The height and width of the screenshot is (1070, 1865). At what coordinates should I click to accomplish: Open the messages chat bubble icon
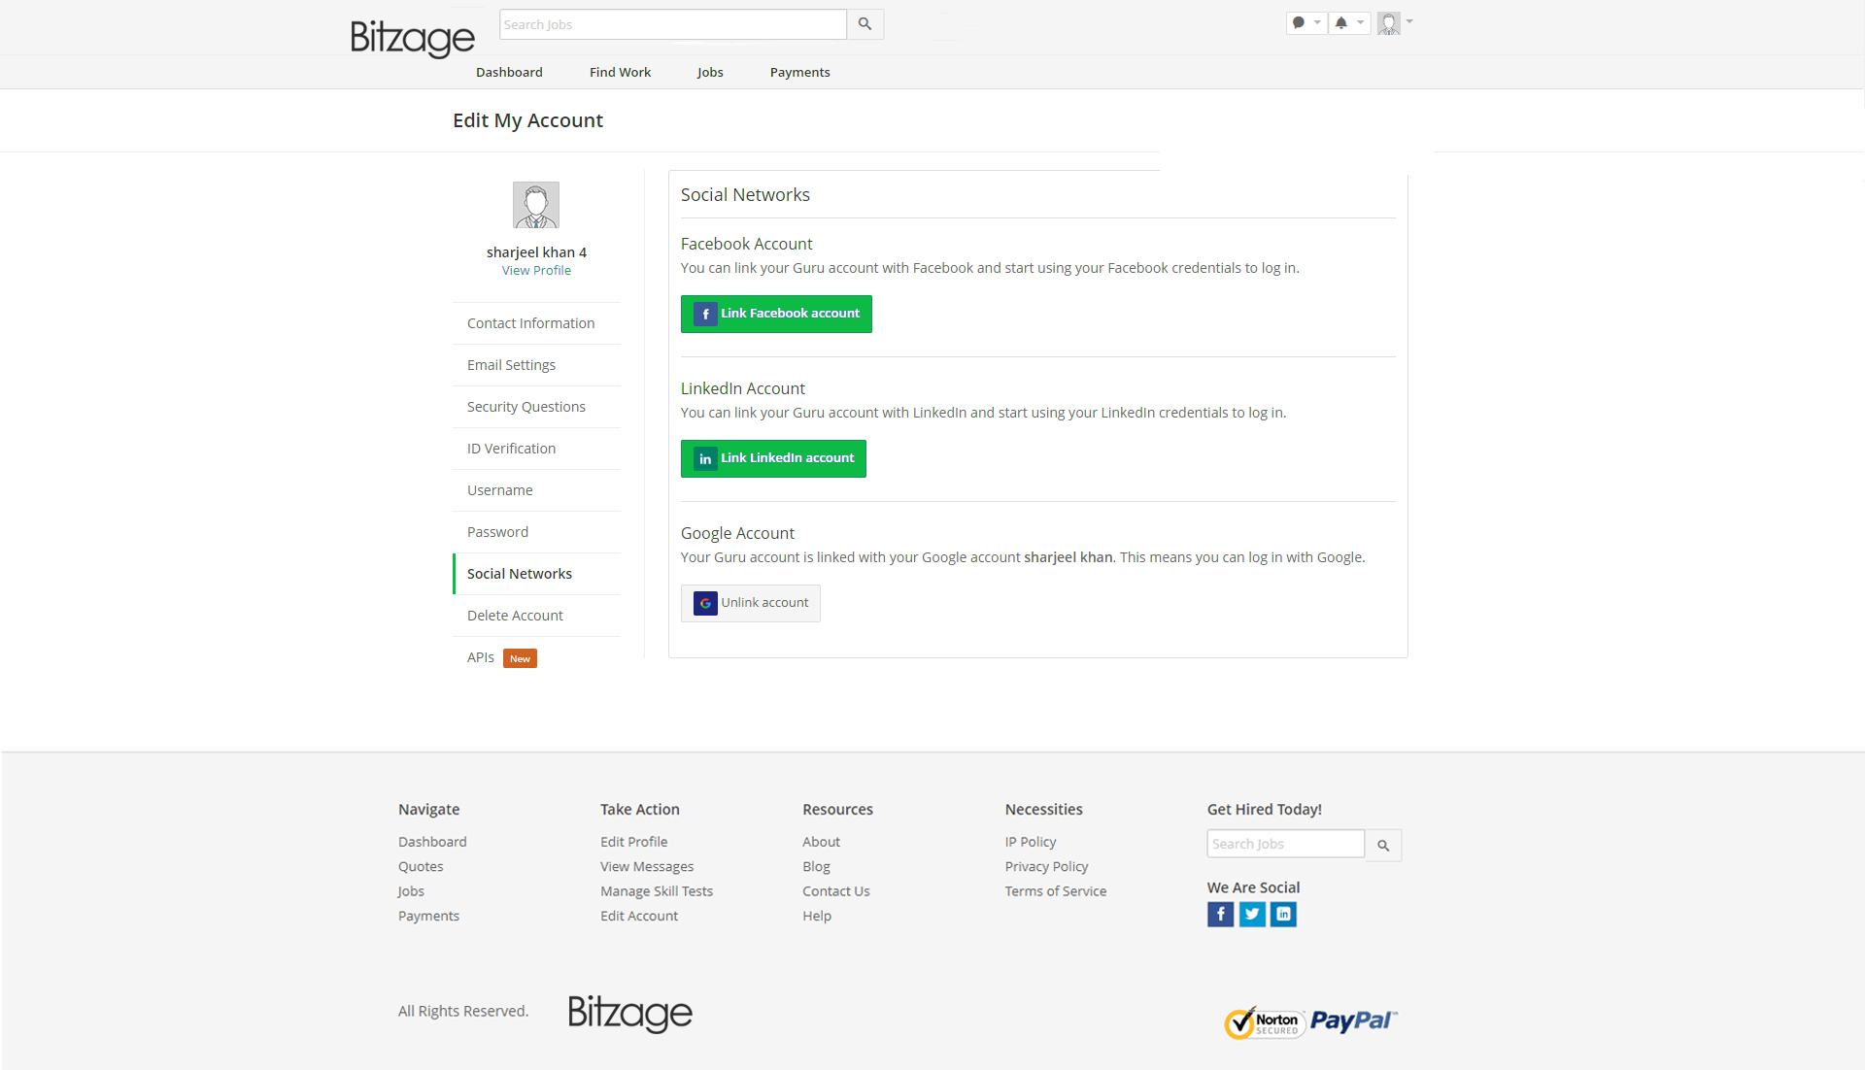[x=1299, y=22]
